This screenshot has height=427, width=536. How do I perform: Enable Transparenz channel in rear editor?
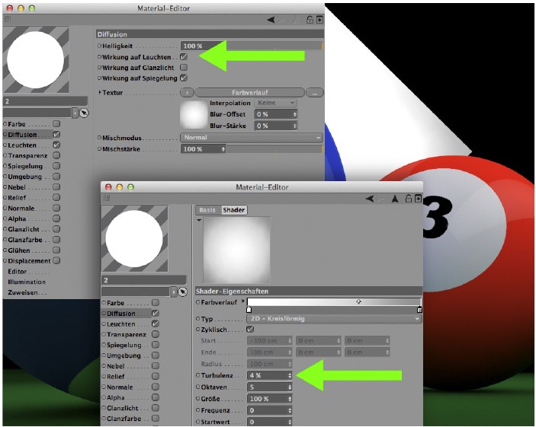(56, 155)
